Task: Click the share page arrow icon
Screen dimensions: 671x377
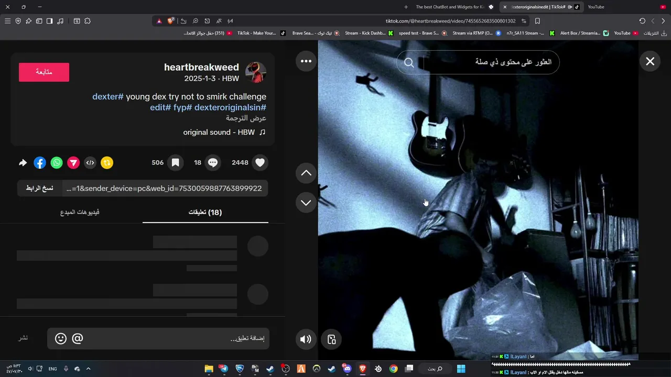Action: coord(183,21)
